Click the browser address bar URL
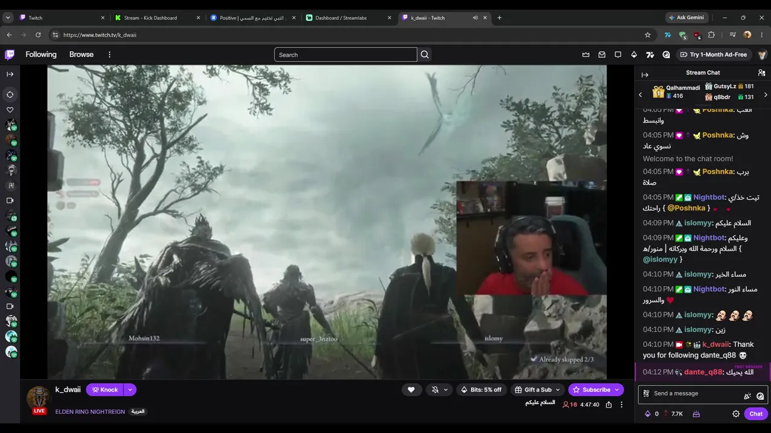Screen dimensions: 771x433 [100, 35]
